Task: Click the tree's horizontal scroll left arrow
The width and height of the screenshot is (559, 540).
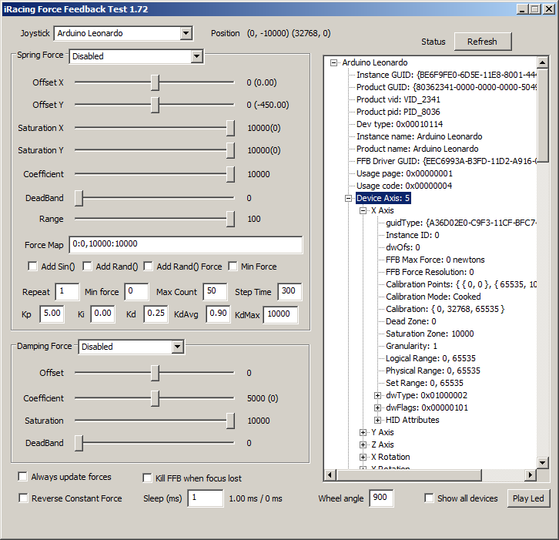Action: point(330,475)
